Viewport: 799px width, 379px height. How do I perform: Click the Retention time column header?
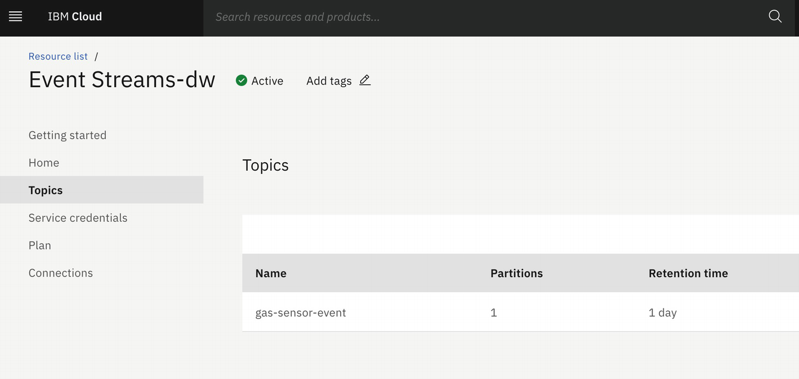688,273
